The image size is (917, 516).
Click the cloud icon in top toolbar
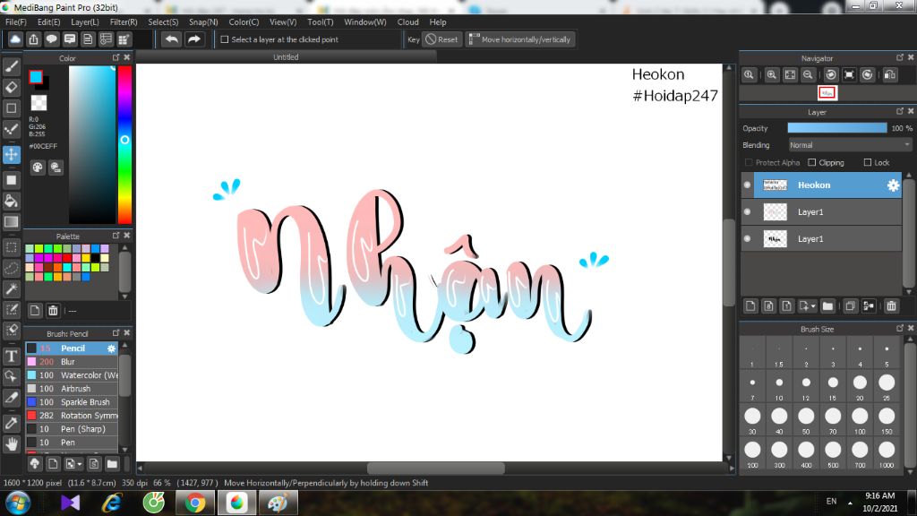tap(15, 39)
